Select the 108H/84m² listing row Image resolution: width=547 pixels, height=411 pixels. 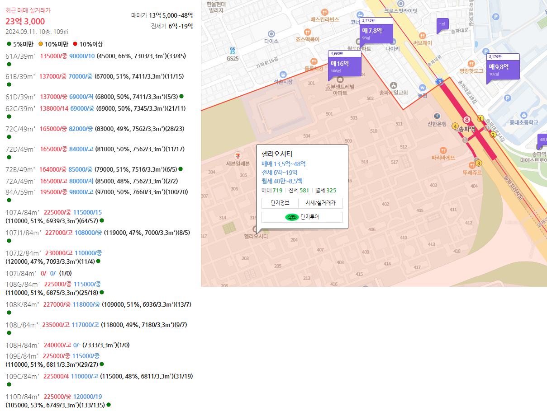68,345
